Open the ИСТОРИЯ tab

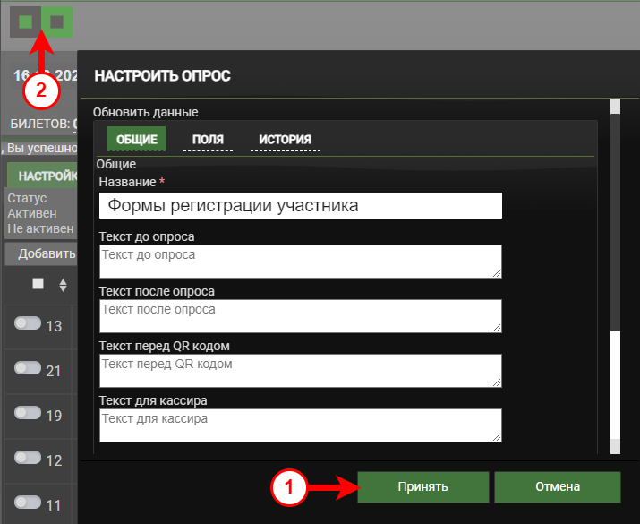[x=285, y=139]
